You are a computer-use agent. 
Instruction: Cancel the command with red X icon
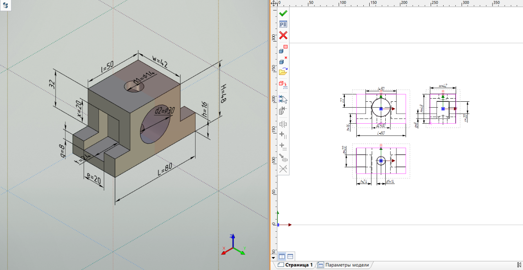click(x=283, y=36)
